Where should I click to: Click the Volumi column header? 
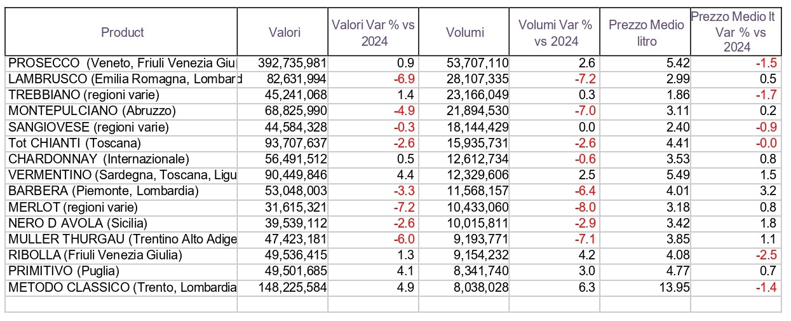pos(464,32)
